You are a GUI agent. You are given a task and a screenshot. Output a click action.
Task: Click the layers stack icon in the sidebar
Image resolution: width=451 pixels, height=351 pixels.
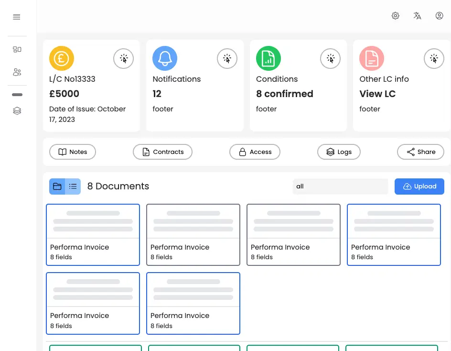17,111
